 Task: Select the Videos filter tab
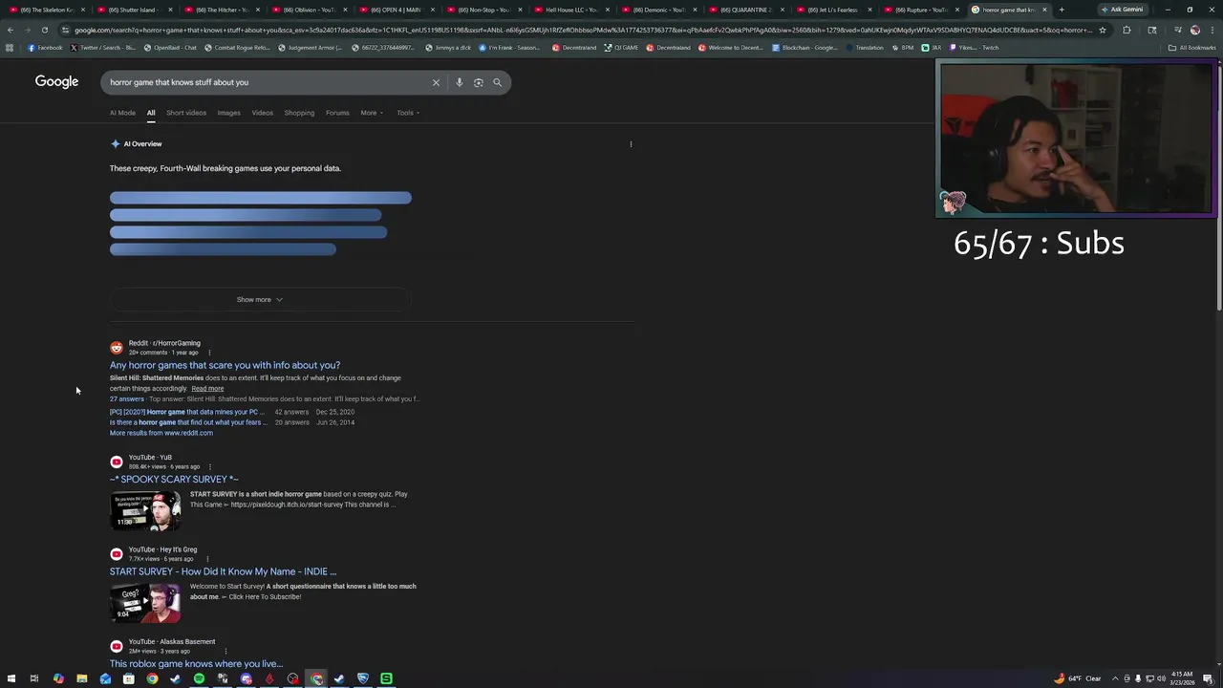click(262, 113)
